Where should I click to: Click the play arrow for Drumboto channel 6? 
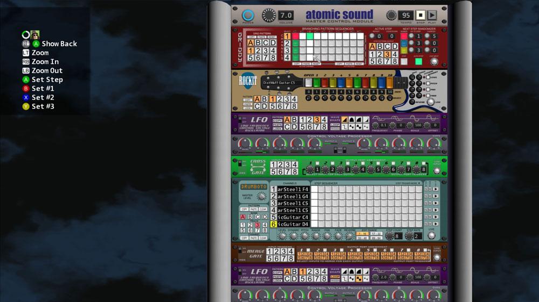(x=436, y=224)
